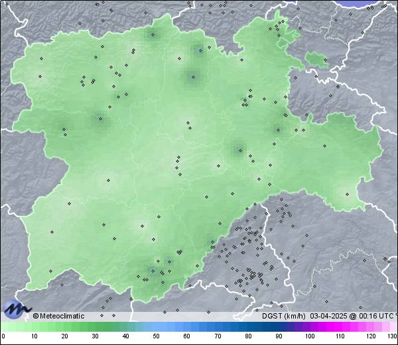Click the scale label 110
Image resolution: width=398 pixels, height=345 pixels.
click(340, 336)
